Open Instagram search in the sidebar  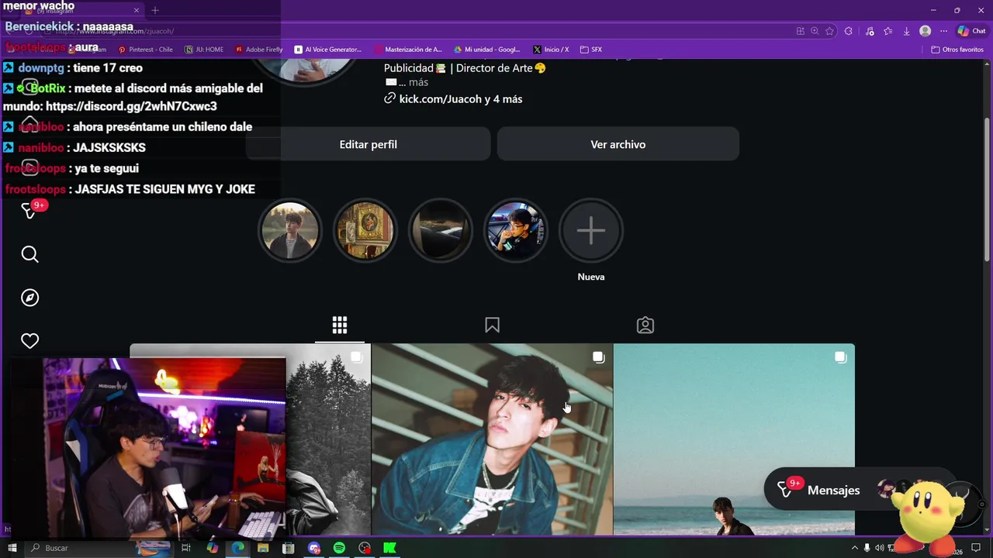click(29, 254)
